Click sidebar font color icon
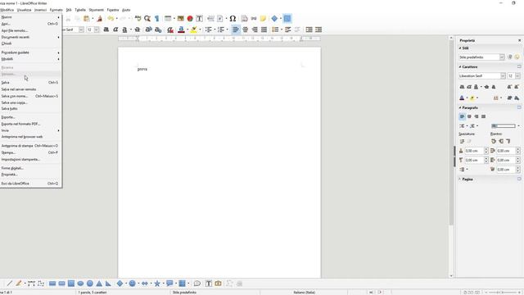The width and height of the screenshot is (524, 295). click(x=462, y=98)
